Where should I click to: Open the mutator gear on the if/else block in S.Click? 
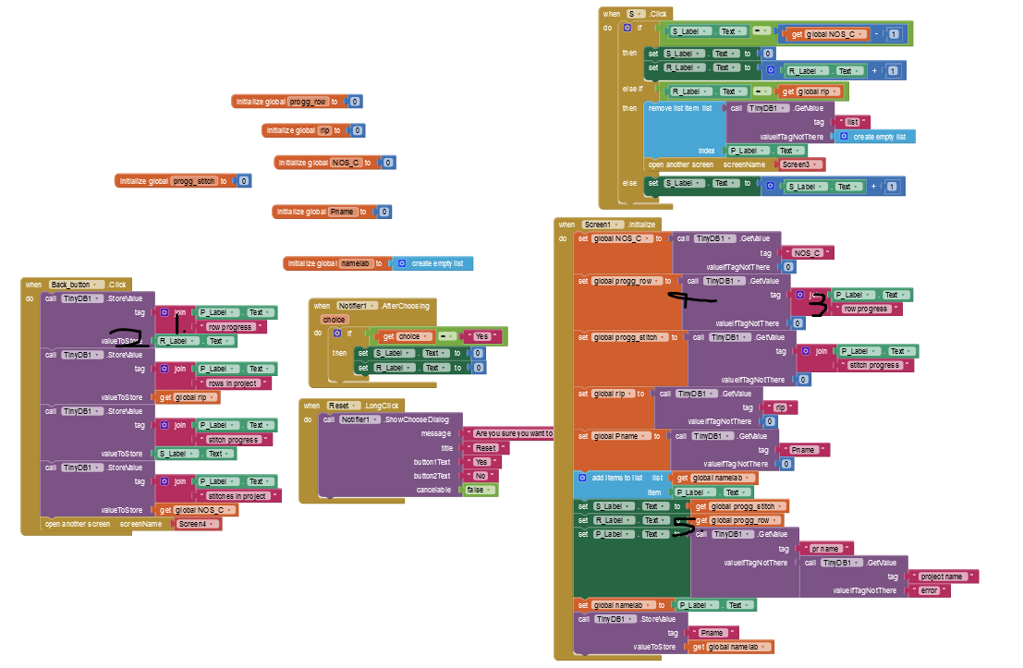pyautogui.click(x=627, y=27)
